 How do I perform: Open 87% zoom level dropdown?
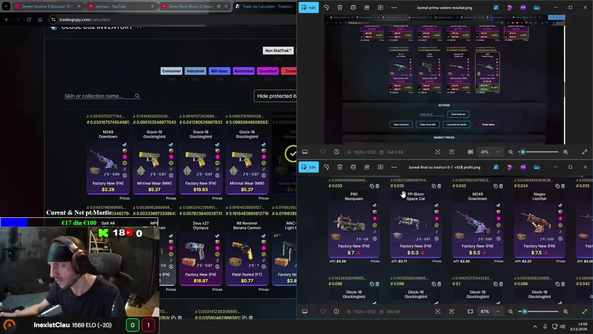[x=490, y=311]
